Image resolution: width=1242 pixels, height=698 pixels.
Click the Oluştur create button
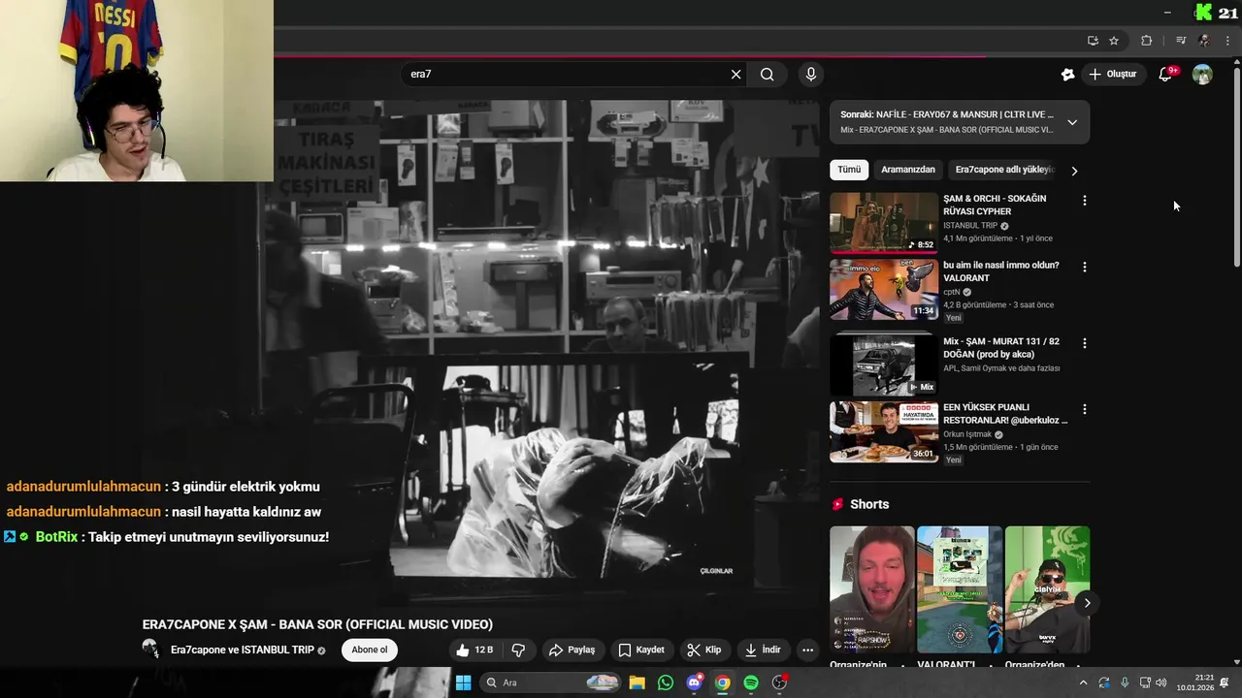[x=1112, y=75]
